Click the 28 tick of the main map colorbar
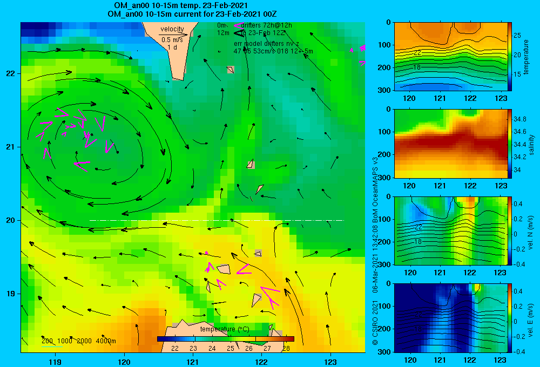 [286, 349]
